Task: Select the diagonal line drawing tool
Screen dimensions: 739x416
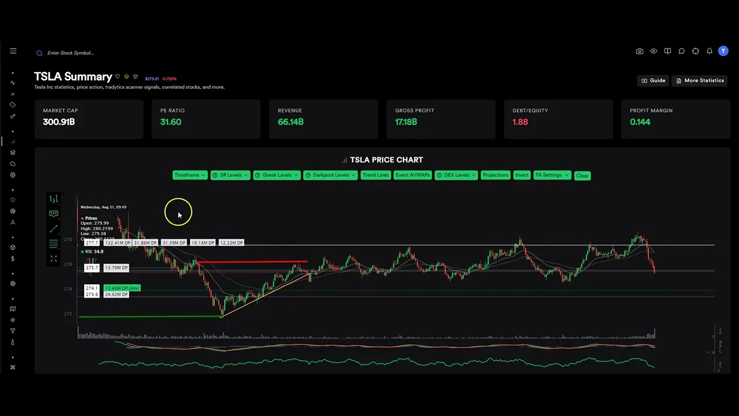Action: point(54,229)
